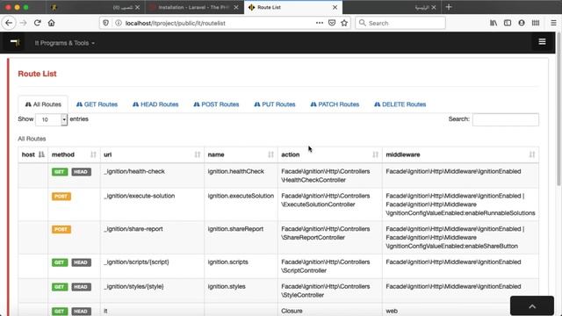Open the navbar hamburger menu on right
This screenshot has width=562, height=316.
(542, 41)
